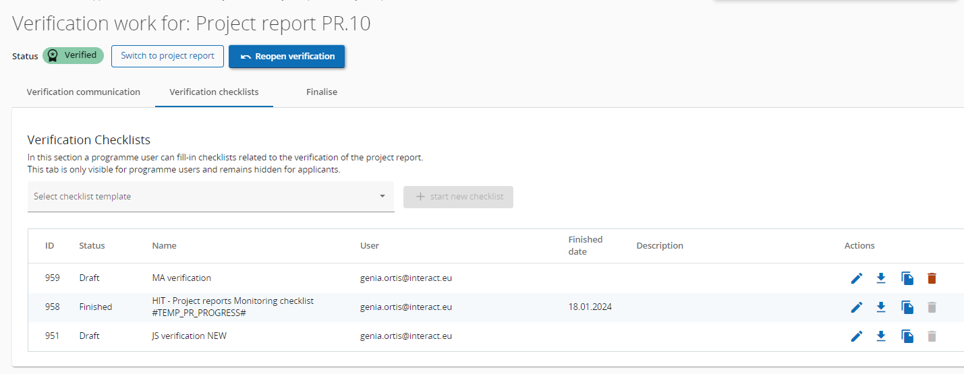
Task: Click Switch to project report button
Action: click(167, 56)
